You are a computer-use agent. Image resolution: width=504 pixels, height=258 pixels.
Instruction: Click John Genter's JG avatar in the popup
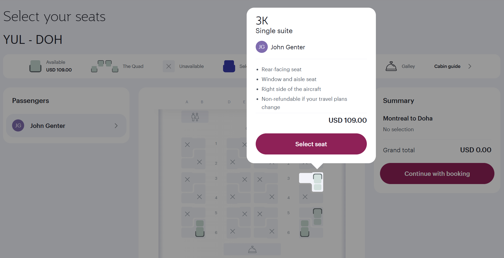tap(261, 47)
